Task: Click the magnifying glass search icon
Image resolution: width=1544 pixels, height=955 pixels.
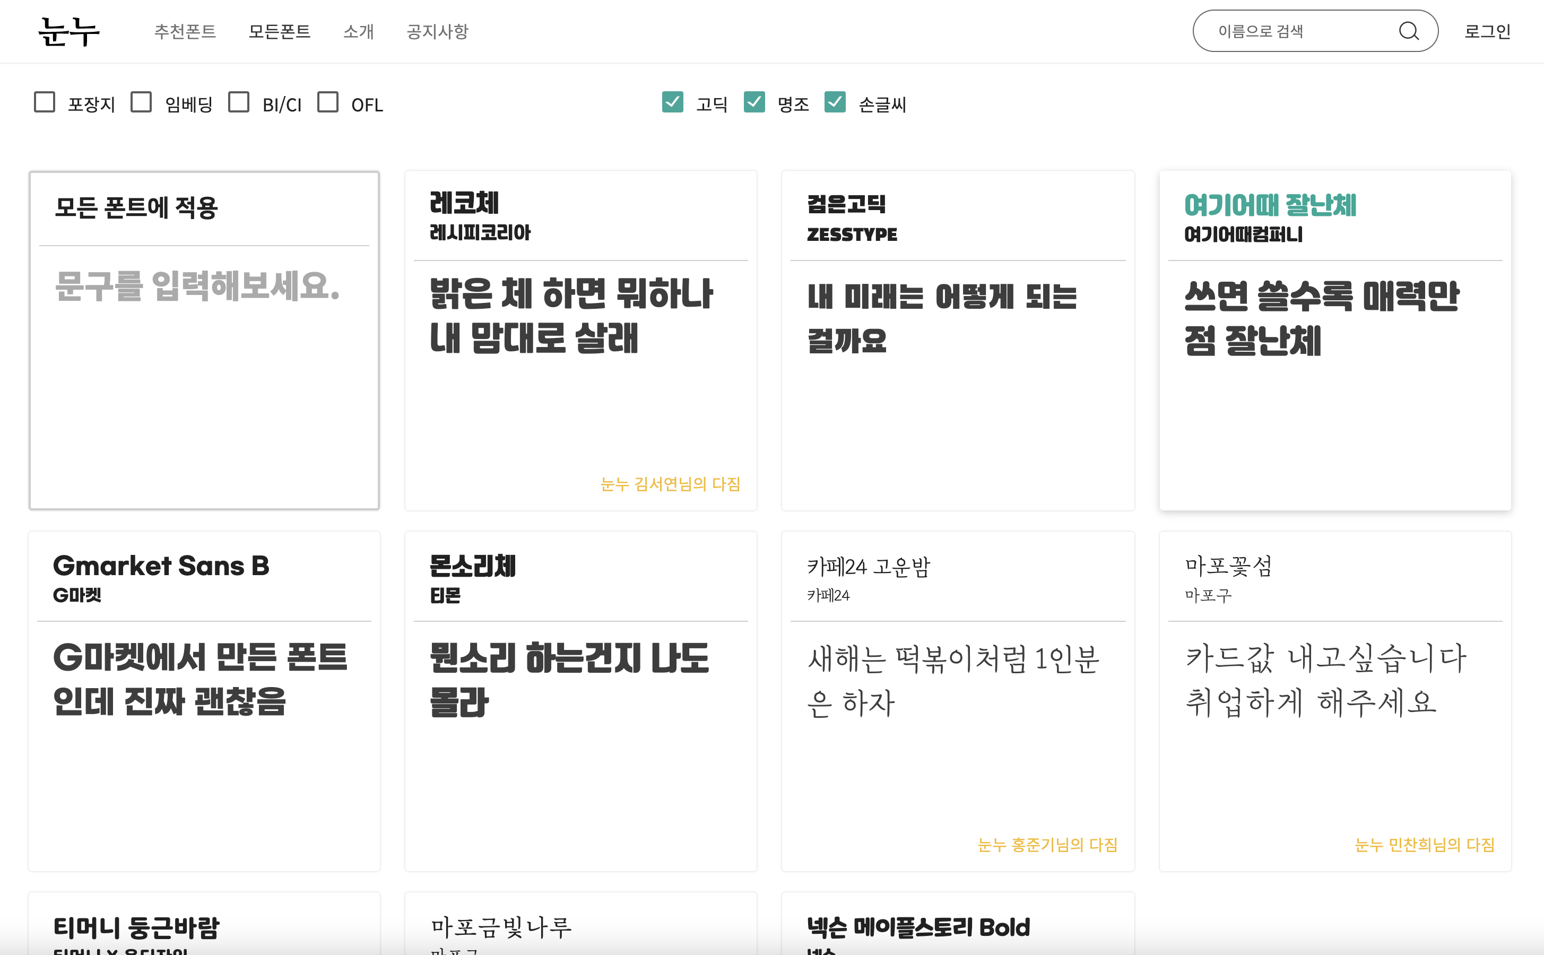Action: (x=1408, y=31)
